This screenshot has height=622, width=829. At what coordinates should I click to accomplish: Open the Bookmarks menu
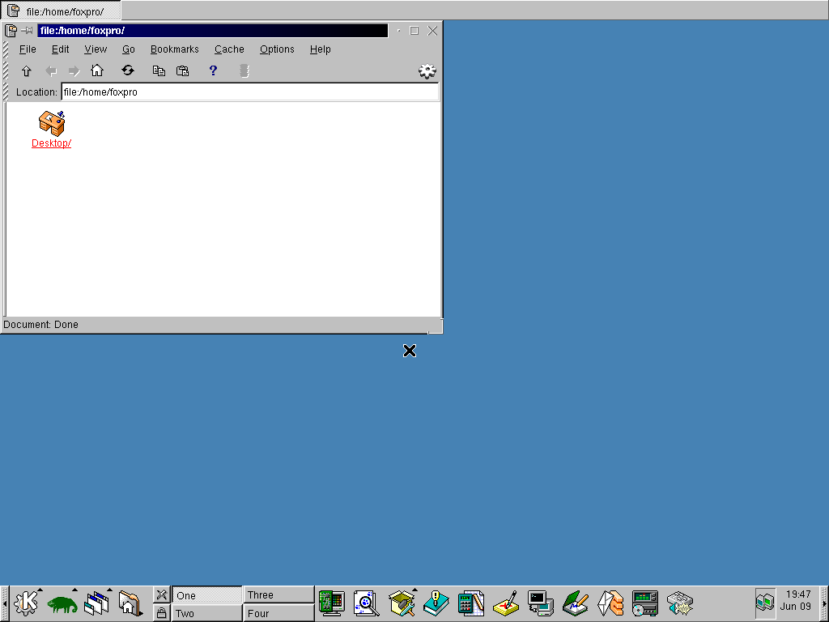tap(174, 49)
